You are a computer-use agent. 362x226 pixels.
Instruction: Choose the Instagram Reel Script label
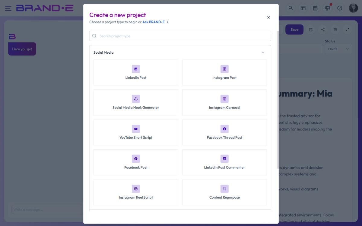[x=136, y=197]
